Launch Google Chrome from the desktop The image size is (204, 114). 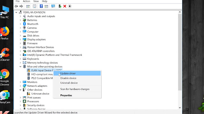click(x=5, y=77)
